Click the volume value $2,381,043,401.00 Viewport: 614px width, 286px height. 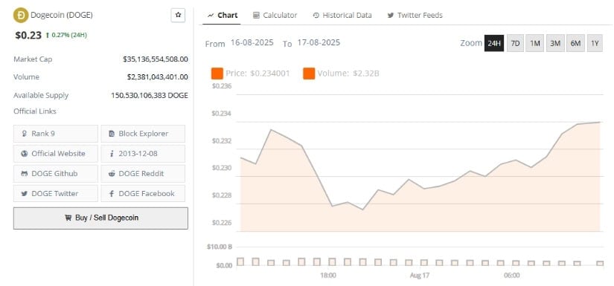(158, 77)
